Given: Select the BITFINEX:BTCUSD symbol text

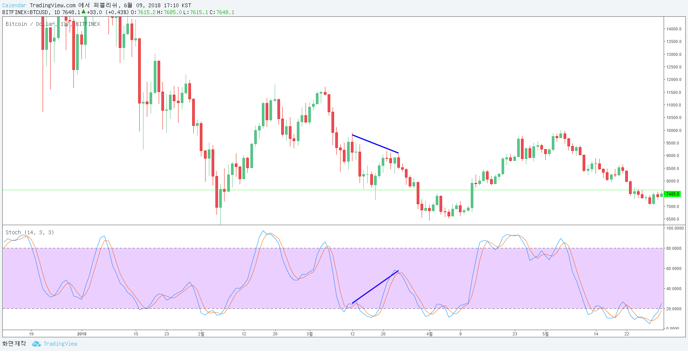Looking at the screenshot, I should click(x=25, y=12).
